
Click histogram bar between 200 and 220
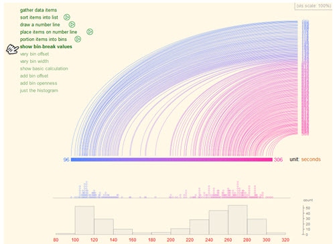pyautogui.click(x=180, y=231)
